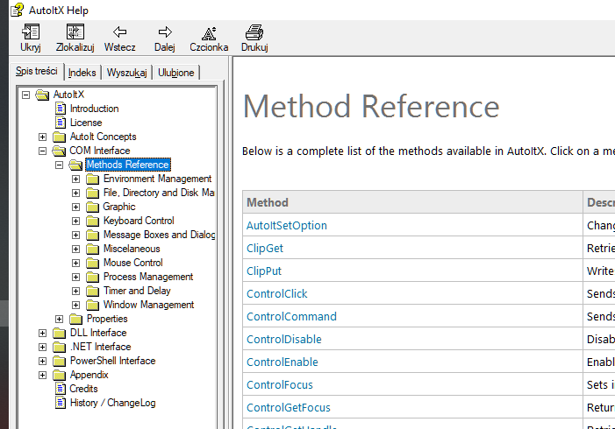The height and width of the screenshot is (429, 615).
Task: Expand the Appendix node
Action: click(x=42, y=375)
